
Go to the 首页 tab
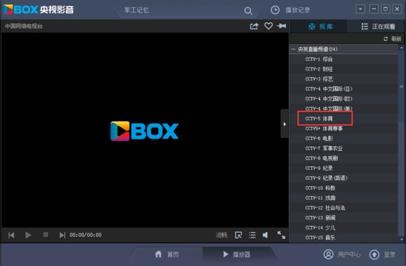coord(167,254)
